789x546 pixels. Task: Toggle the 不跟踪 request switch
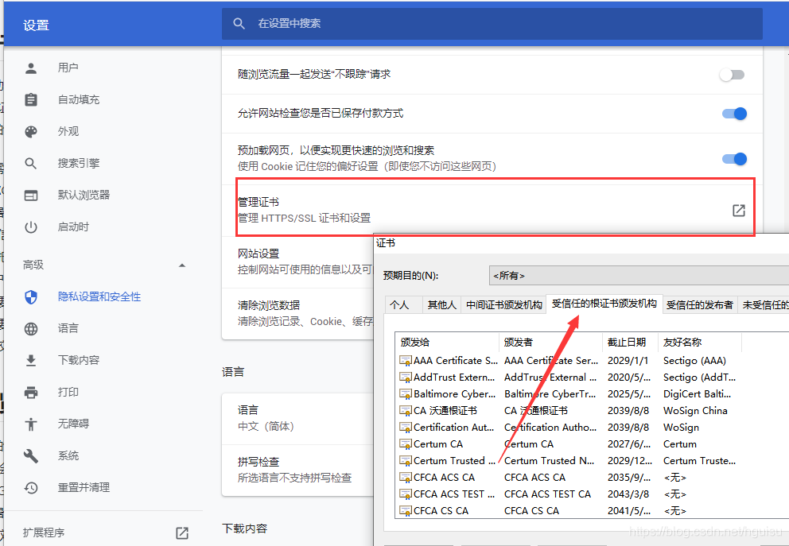pyautogui.click(x=732, y=75)
